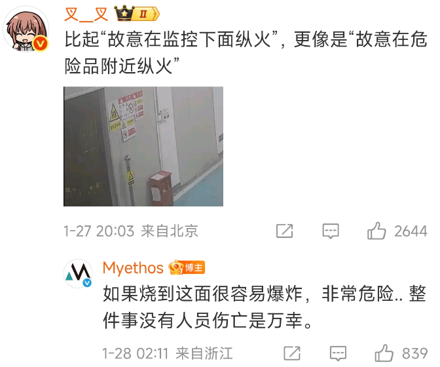Tap the crown level II membership badge
The width and height of the screenshot is (440, 367).
point(137,14)
